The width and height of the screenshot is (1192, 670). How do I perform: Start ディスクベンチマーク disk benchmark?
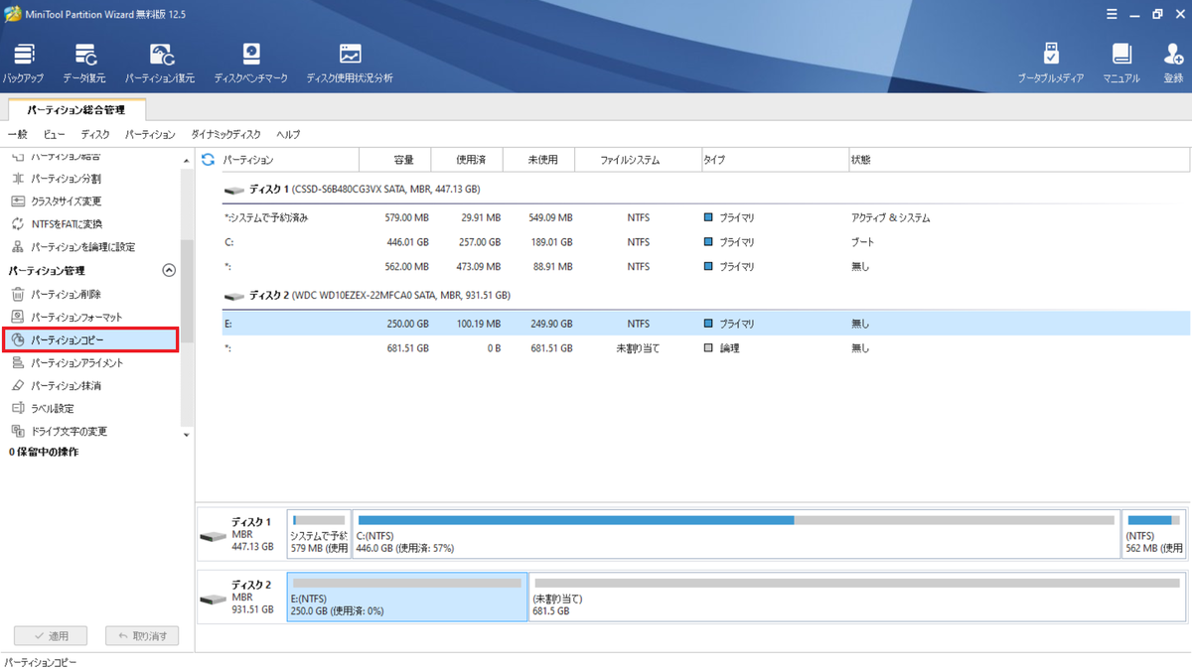(x=251, y=63)
